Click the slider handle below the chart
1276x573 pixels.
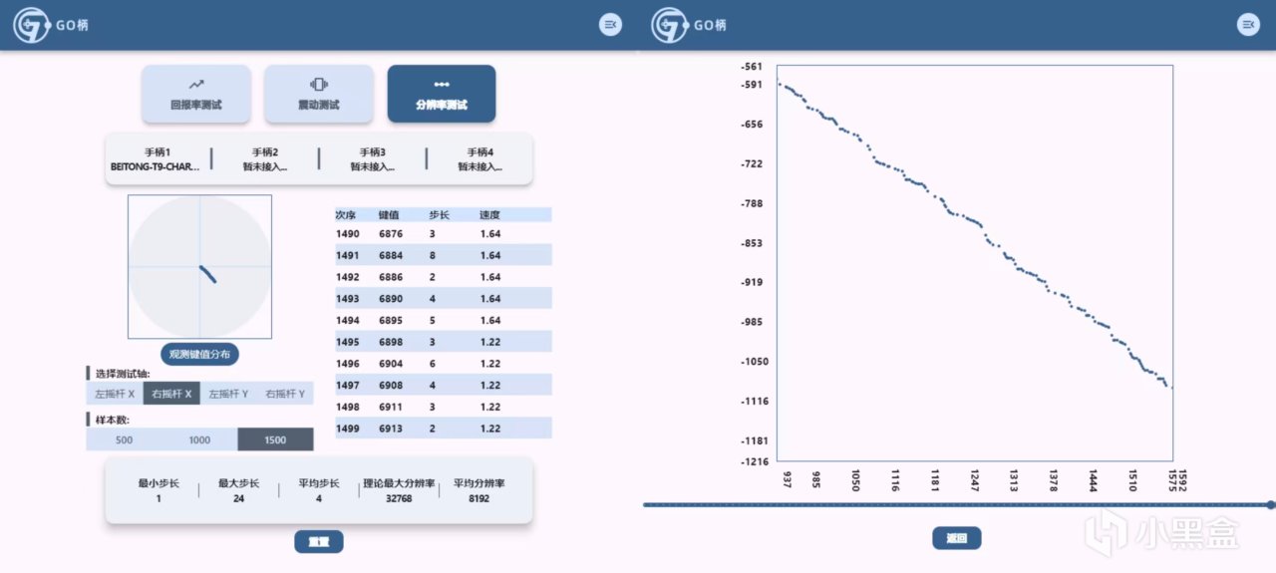(x=1270, y=505)
